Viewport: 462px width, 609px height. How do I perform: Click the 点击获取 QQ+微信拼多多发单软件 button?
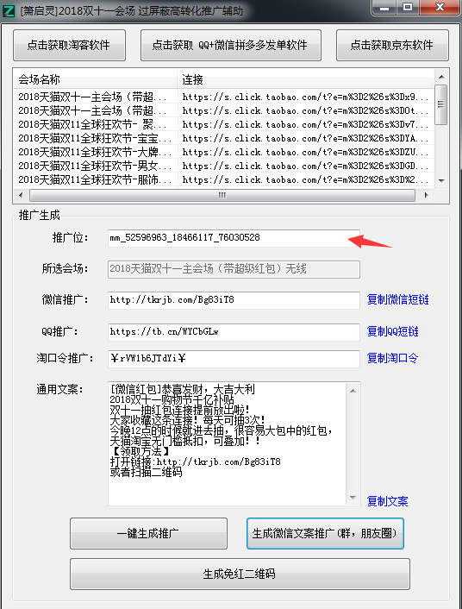pos(231,45)
